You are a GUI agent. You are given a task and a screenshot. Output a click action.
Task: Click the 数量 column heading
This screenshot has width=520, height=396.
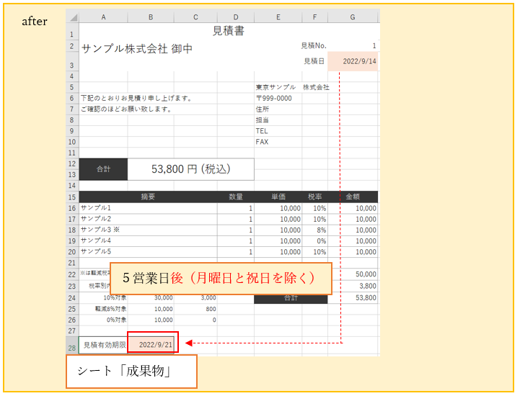[x=236, y=197]
